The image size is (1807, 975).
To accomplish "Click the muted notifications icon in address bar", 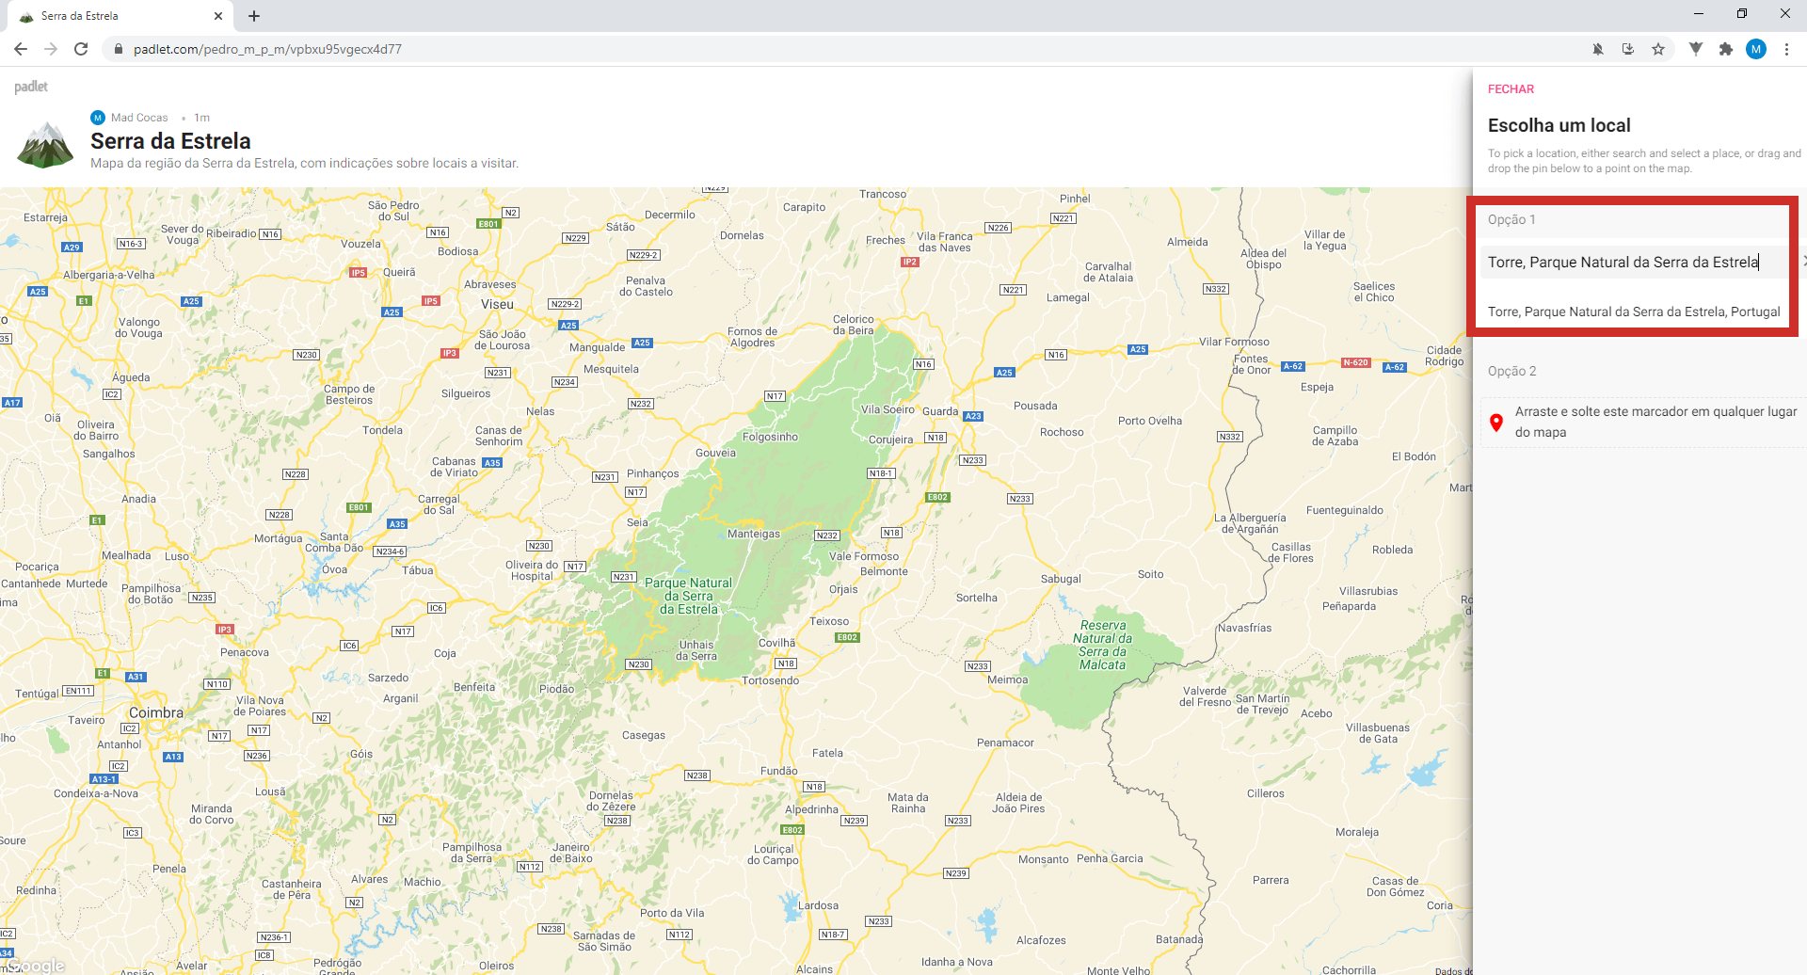I will coord(1598,49).
